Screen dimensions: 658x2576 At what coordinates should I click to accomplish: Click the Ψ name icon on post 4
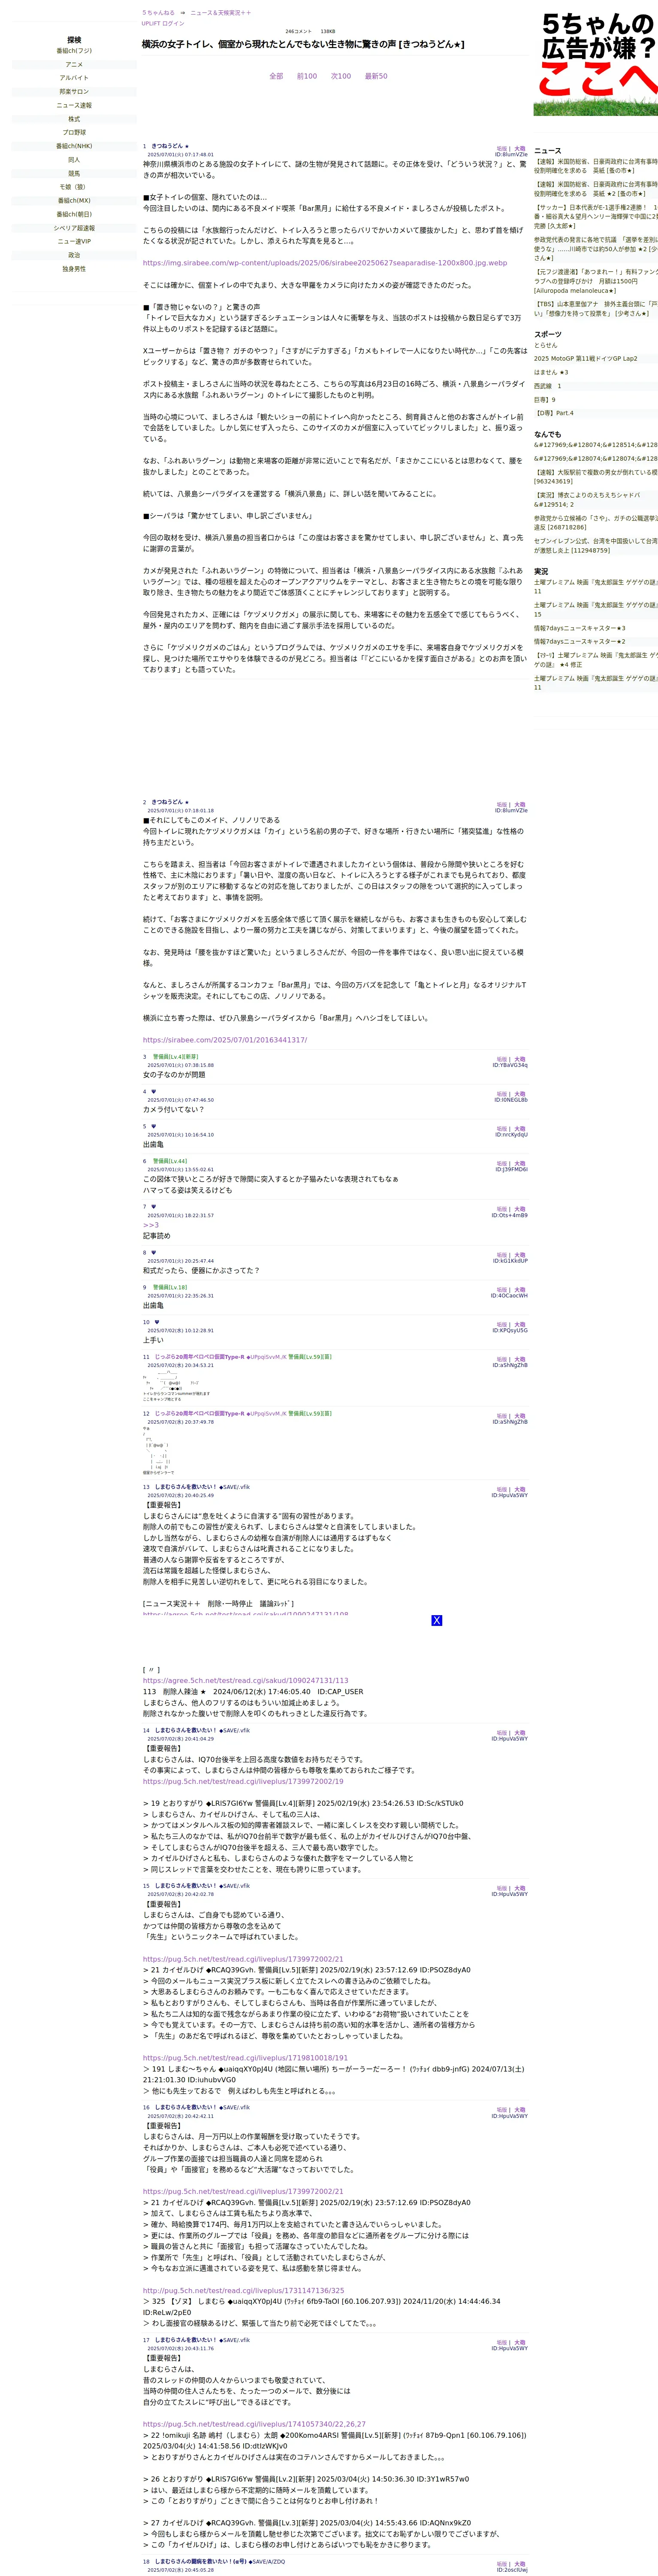click(154, 1092)
